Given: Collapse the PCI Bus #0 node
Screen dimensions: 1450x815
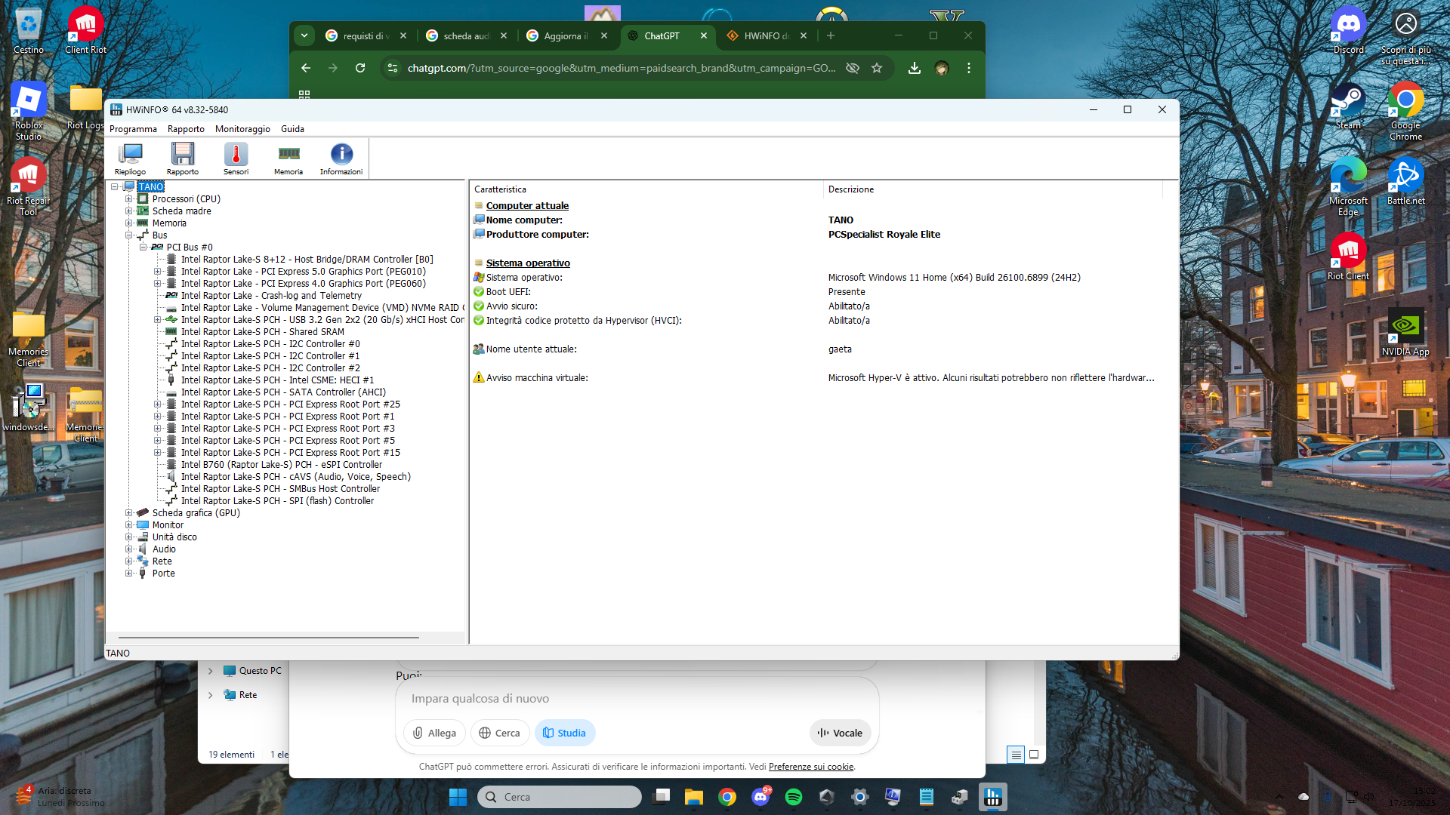Looking at the screenshot, I should (143, 248).
